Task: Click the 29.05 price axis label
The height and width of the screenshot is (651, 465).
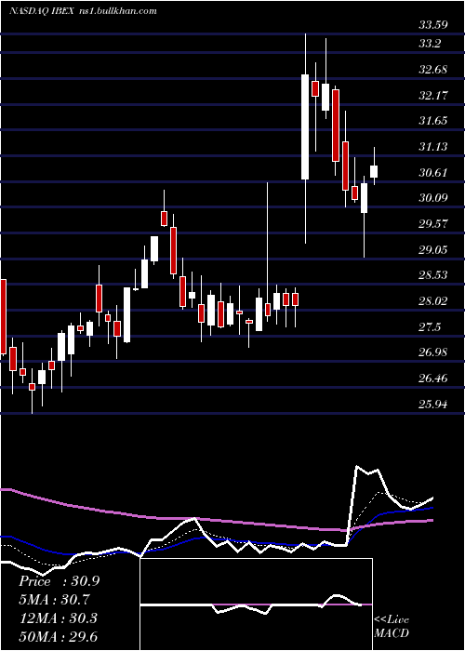Action: point(433,249)
